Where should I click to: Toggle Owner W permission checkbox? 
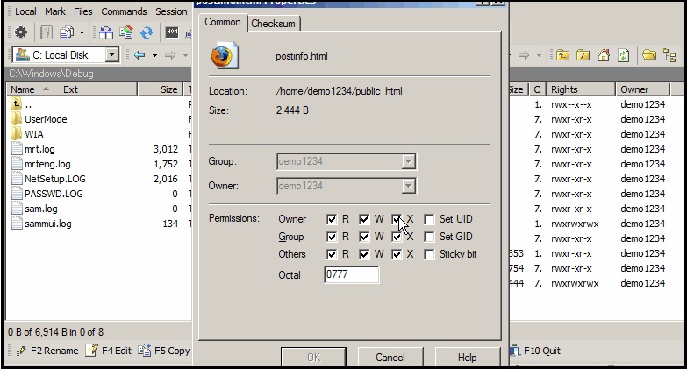click(x=364, y=219)
